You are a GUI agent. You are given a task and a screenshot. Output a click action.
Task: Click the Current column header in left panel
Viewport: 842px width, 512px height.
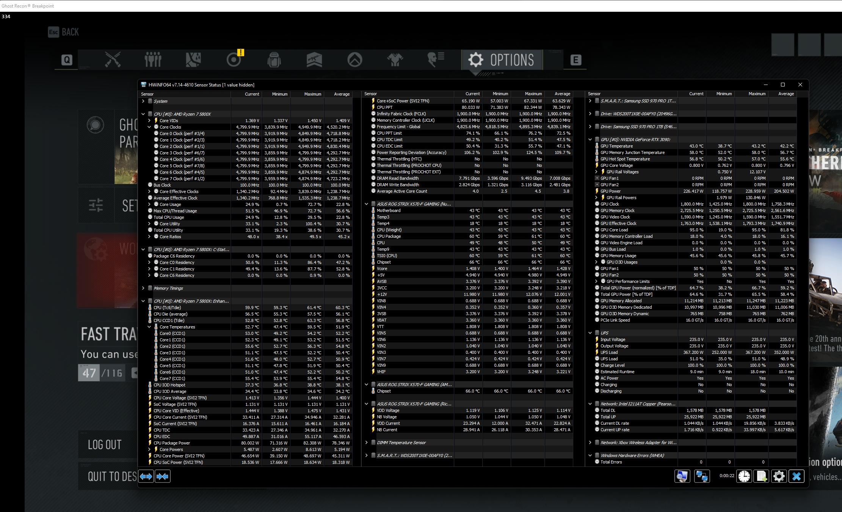tap(246, 94)
